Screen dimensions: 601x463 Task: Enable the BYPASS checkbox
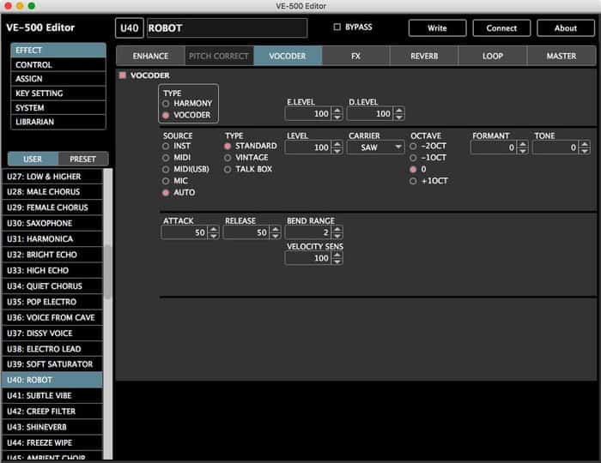click(337, 27)
